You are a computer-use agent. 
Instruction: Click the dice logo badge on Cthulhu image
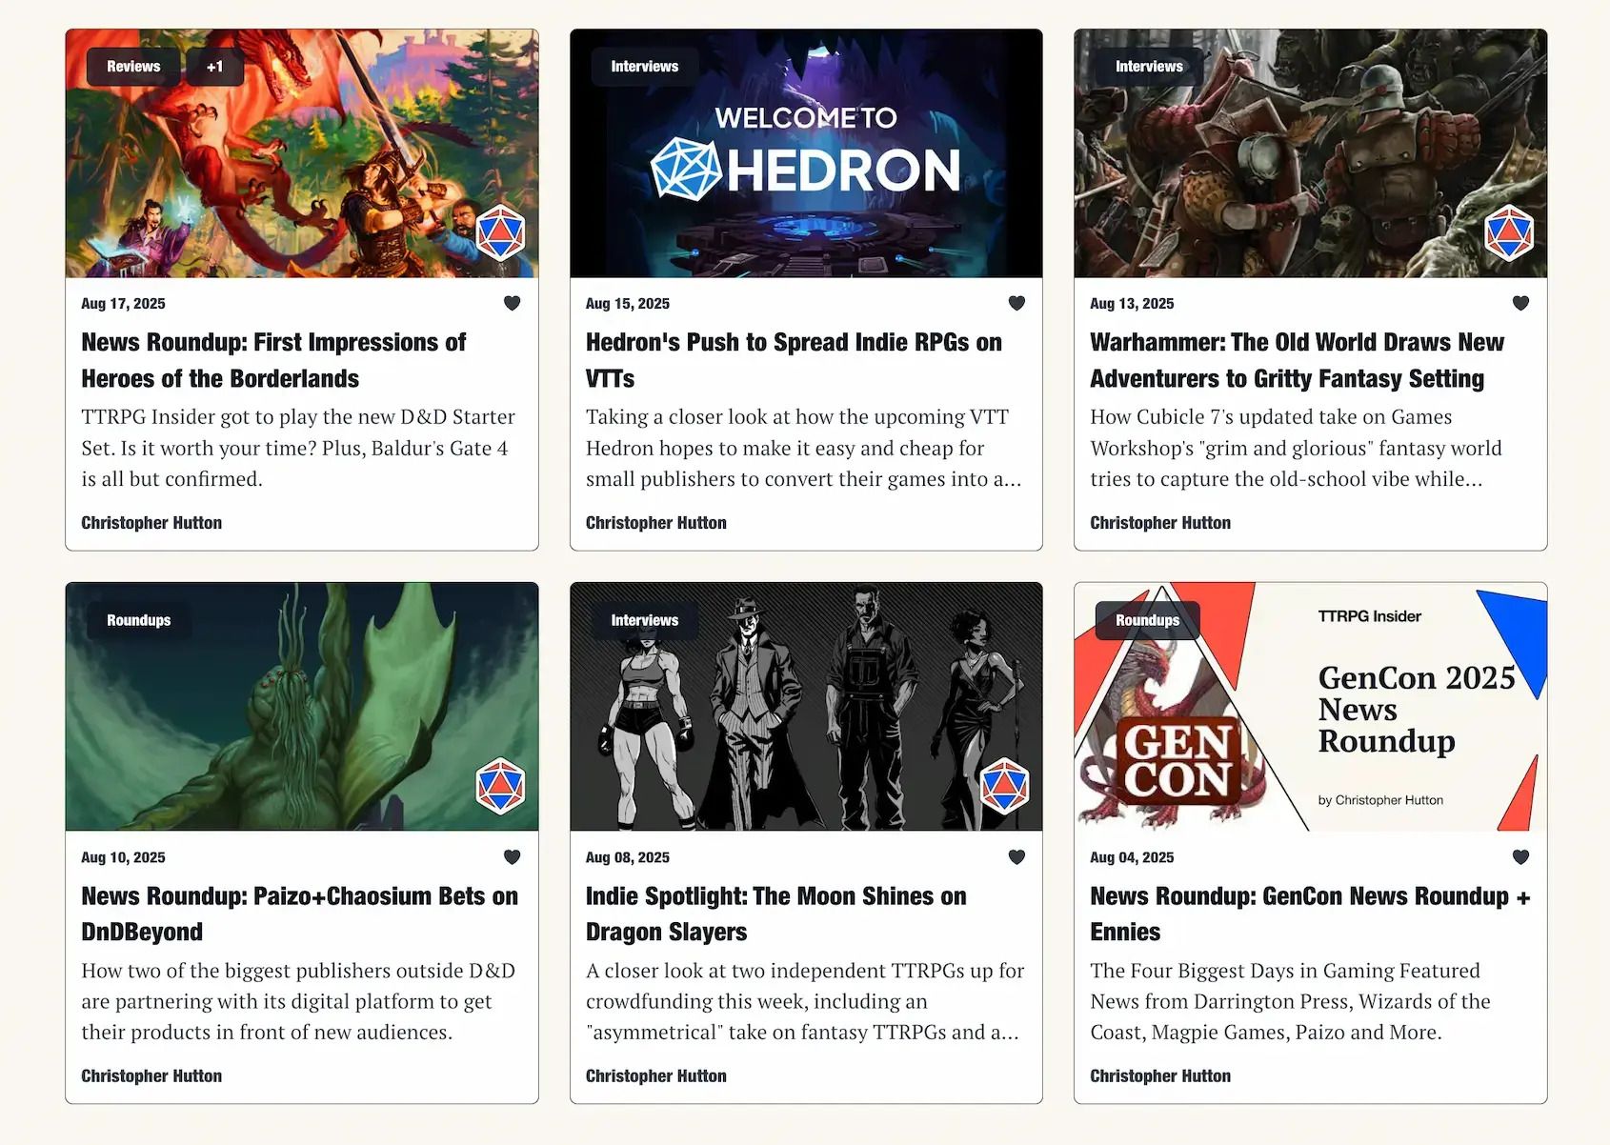pyautogui.click(x=500, y=786)
